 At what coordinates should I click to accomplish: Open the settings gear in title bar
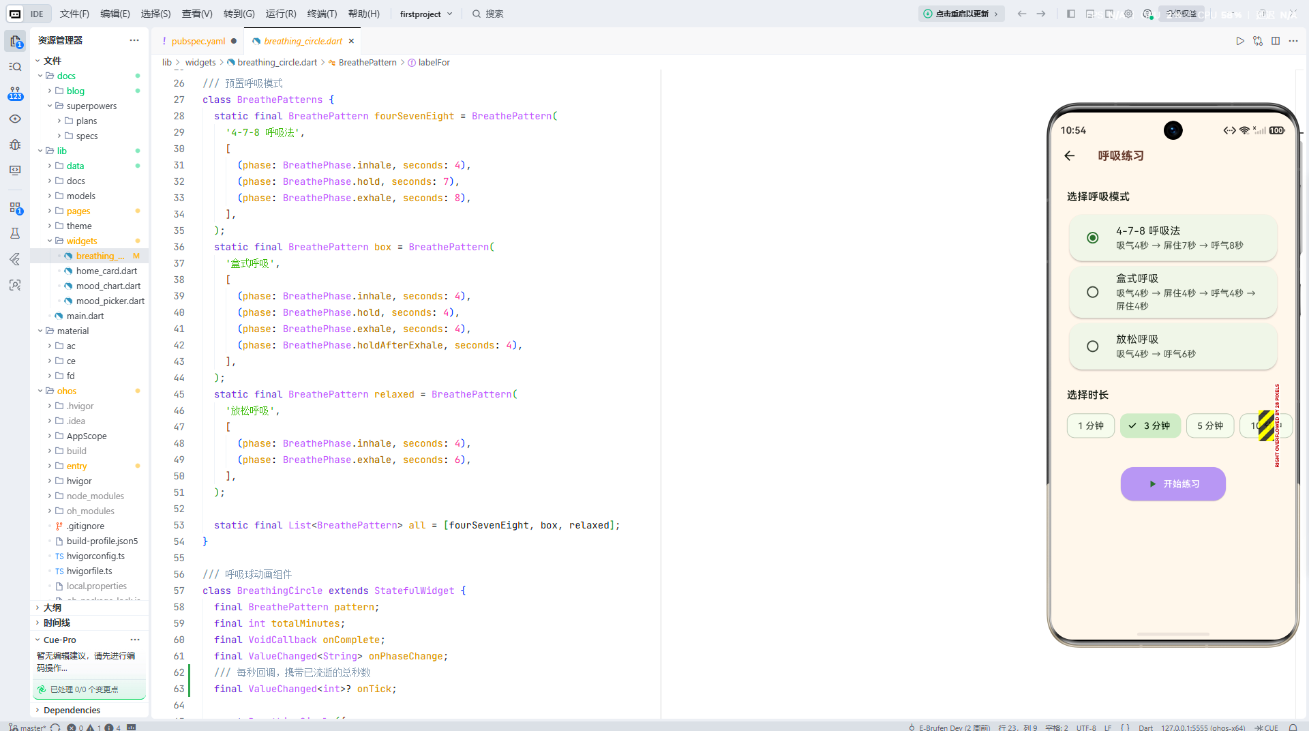click(1128, 14)
